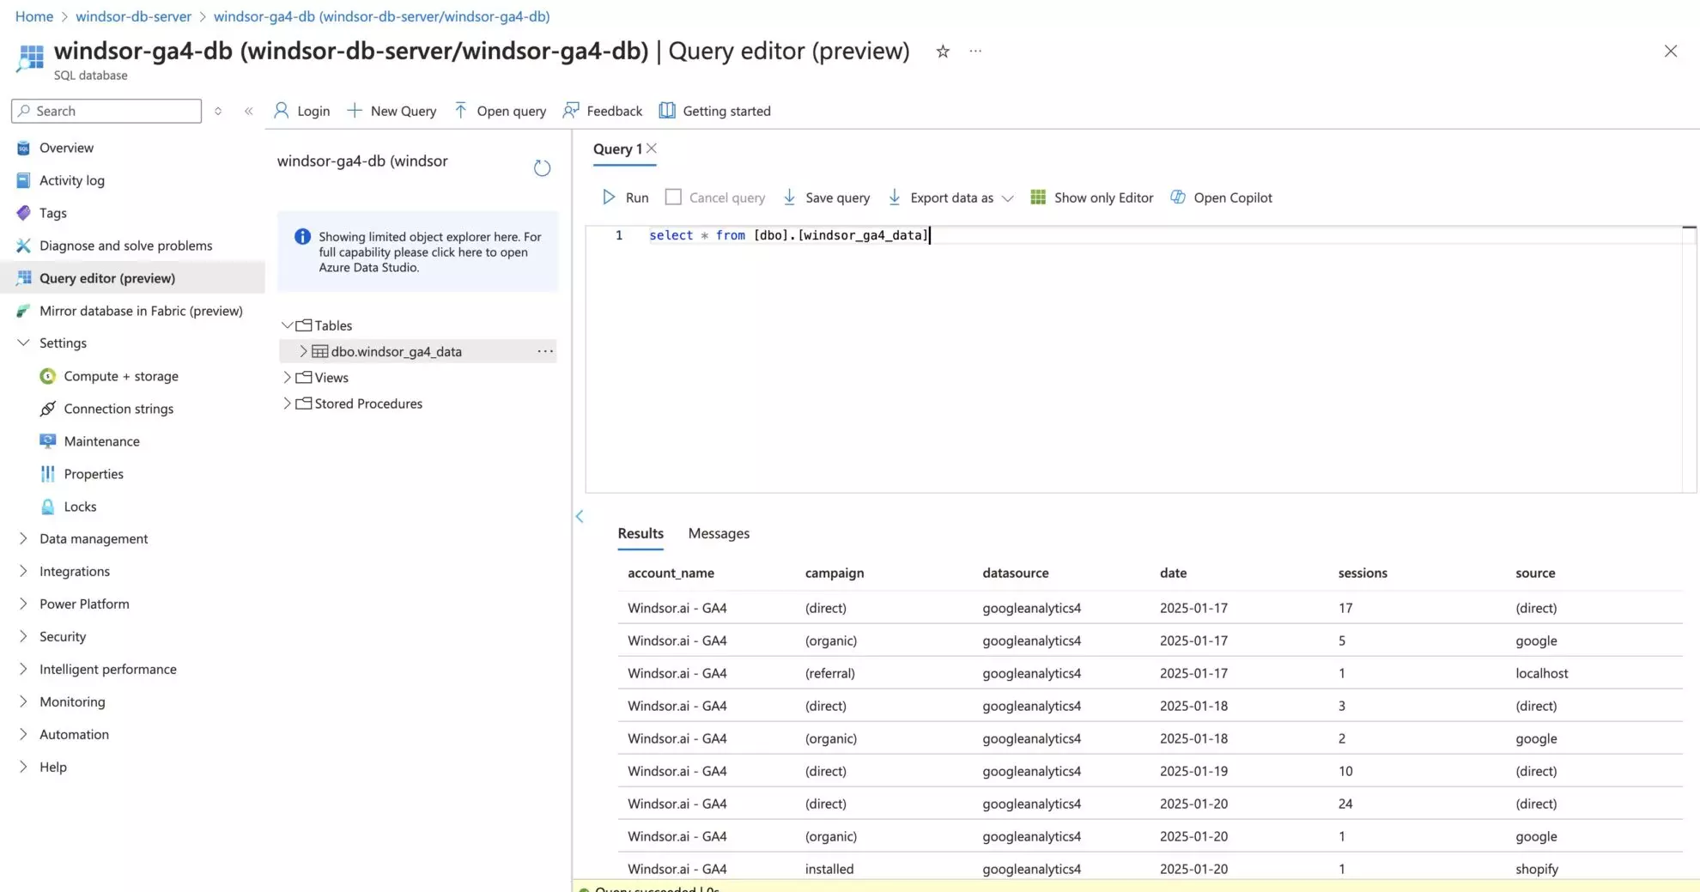Open windsor-db-server breadcrumb link

click(133, 16)
